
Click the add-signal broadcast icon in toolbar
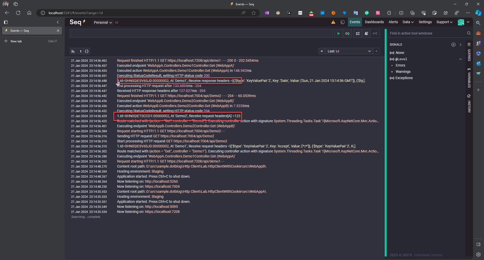tap(375, 34)
